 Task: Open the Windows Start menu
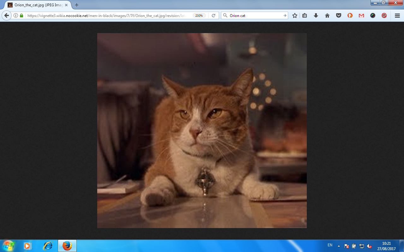pos(9,246)
